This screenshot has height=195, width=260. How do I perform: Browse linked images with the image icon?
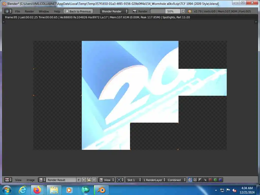(42, 180)
